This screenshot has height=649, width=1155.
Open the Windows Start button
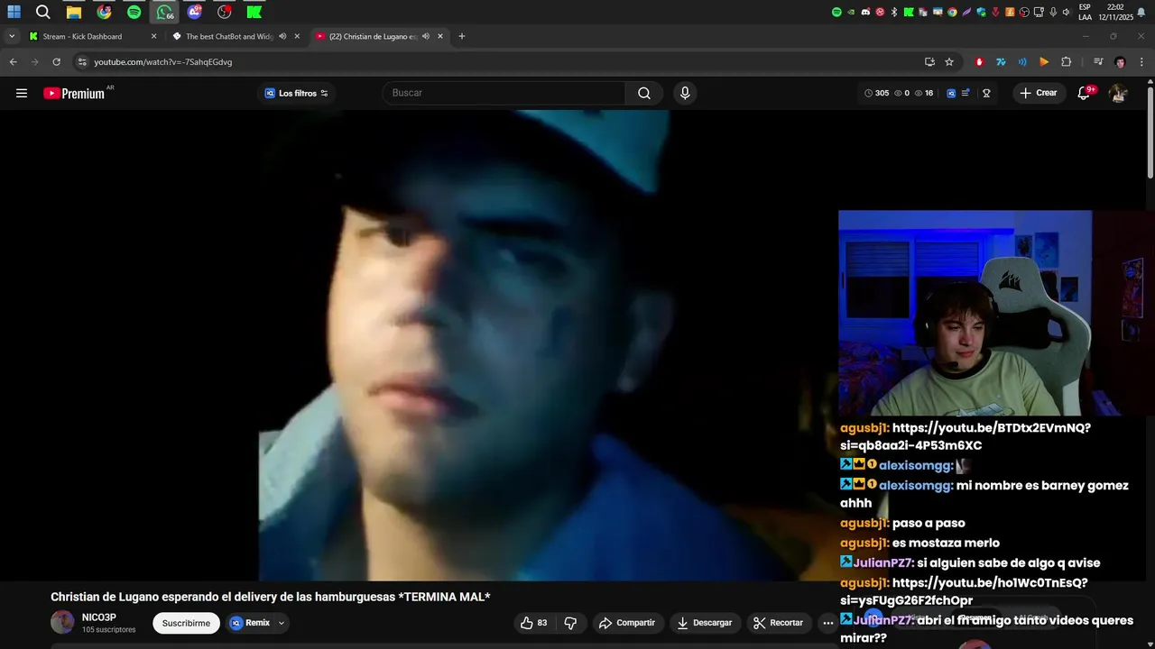14,12
